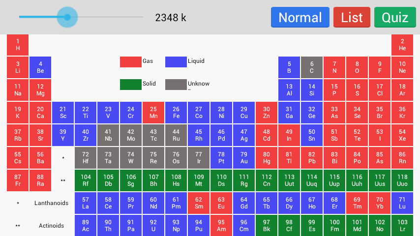Select the green Solid legend swatch
This screenshot has width=420, height=236.
point(131,85)
